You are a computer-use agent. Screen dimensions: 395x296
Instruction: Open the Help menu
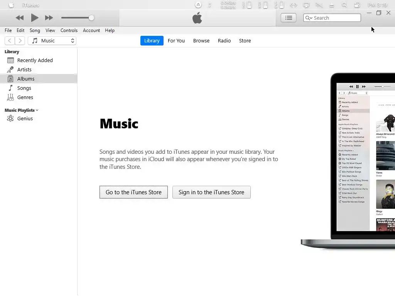click(110, 30)
